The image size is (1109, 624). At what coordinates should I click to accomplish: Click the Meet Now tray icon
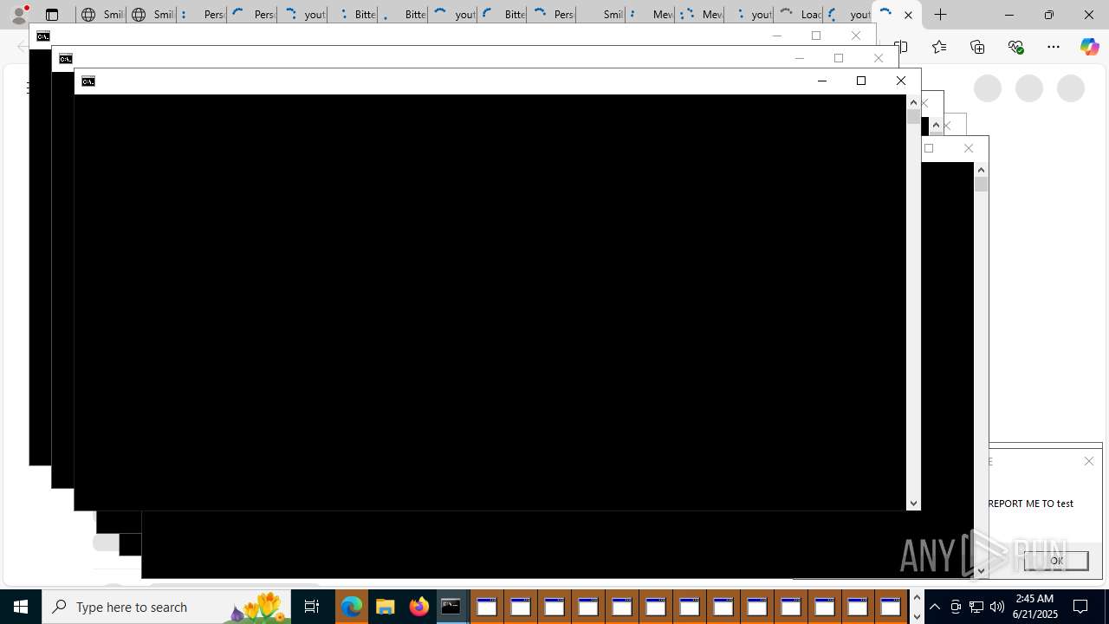click(956, 607)
